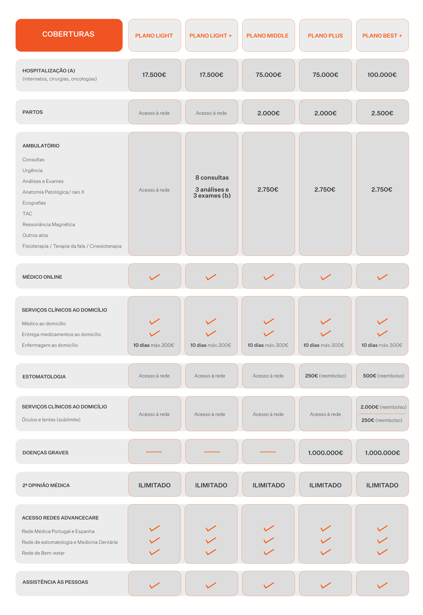The image size is (423, 615).
Task: Click 500€ (reembolso) Estomatologia cell
Action: click(x=383, y=376)
